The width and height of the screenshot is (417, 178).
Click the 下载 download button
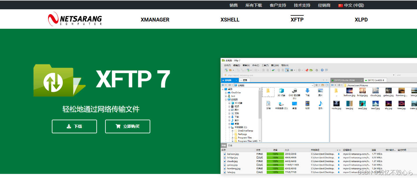74,126
